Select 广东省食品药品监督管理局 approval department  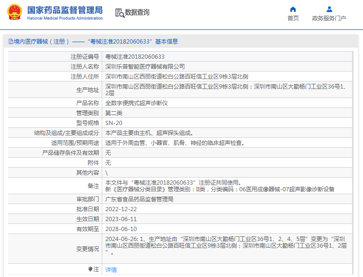click(139, 199)
